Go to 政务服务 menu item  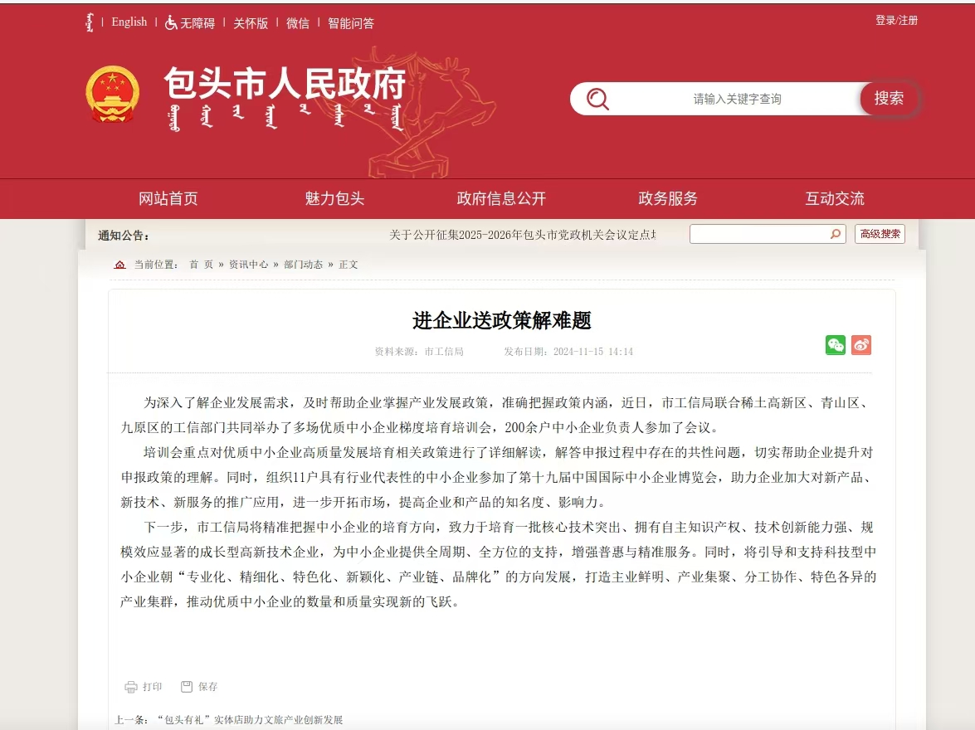668,199
